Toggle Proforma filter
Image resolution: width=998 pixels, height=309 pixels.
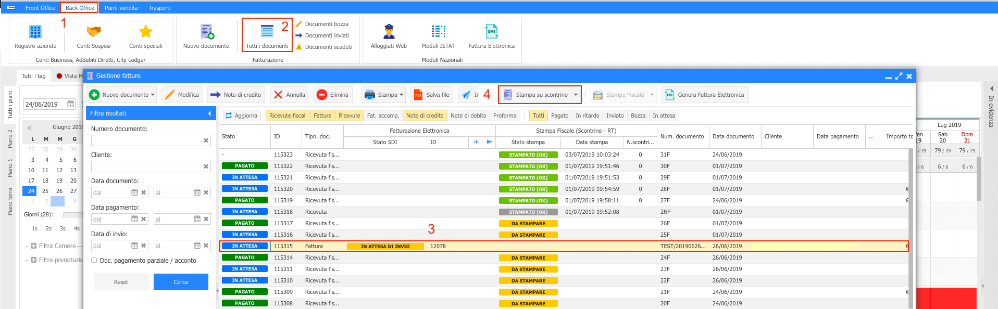(505, 115)
